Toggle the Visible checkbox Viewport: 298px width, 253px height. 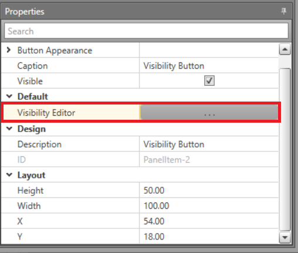pos(209,81)
